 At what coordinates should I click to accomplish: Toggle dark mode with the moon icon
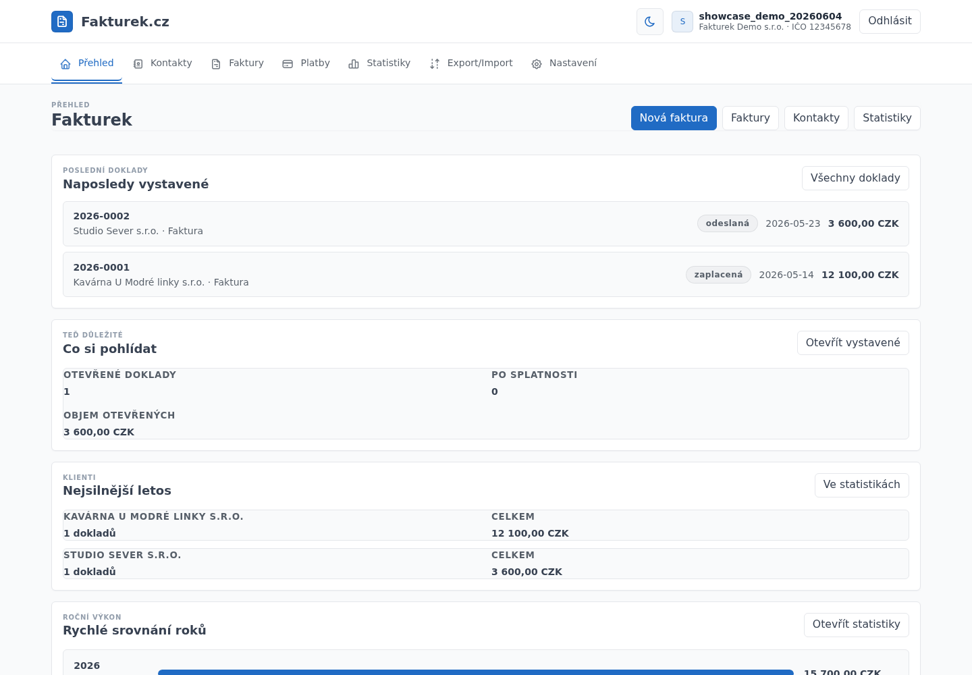(x=650, y=22)
